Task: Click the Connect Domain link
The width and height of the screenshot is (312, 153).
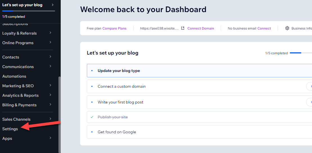Action: tap(201, 28)
